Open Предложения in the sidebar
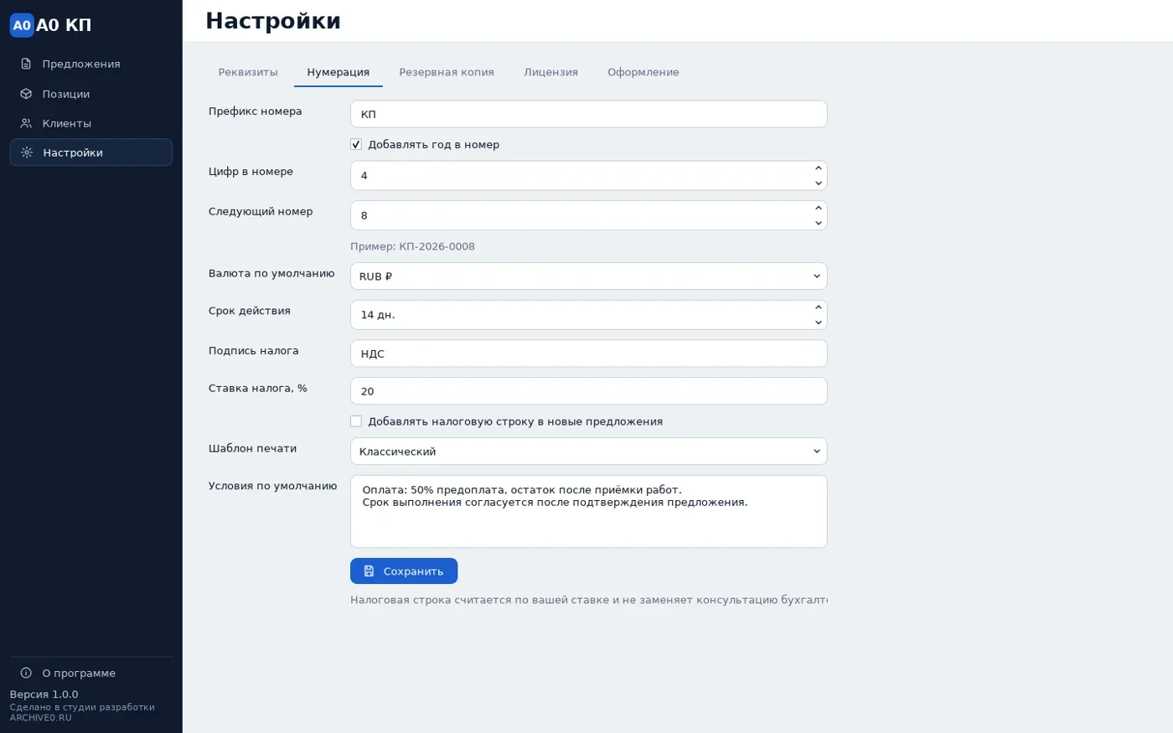The width and height of the screenshot is (1173, 733). click(x=91, y=64)
